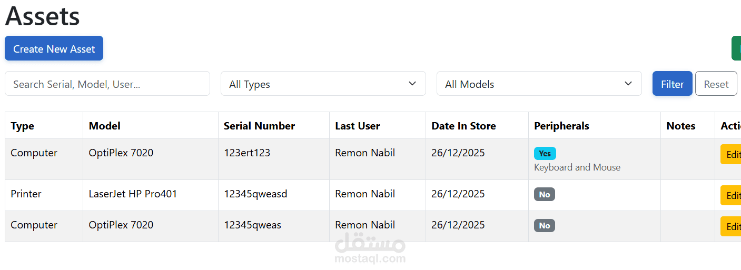Focus the Search Serial, Model, User field
Screen dimensions: 741x270
click(x=107, y=84)
